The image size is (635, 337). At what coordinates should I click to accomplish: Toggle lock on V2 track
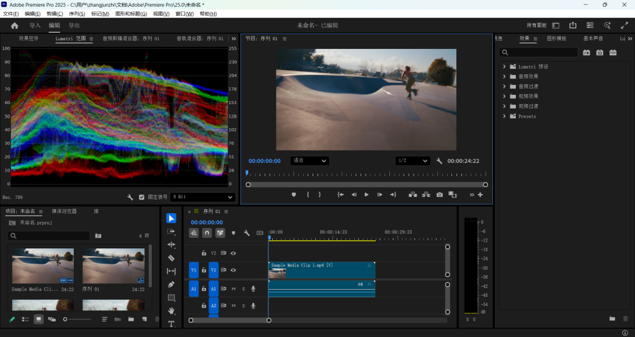coord(203,253)
